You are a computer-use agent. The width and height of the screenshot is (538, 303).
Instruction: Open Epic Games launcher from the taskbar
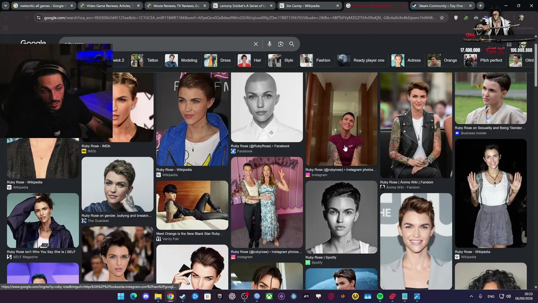point(220,296)
